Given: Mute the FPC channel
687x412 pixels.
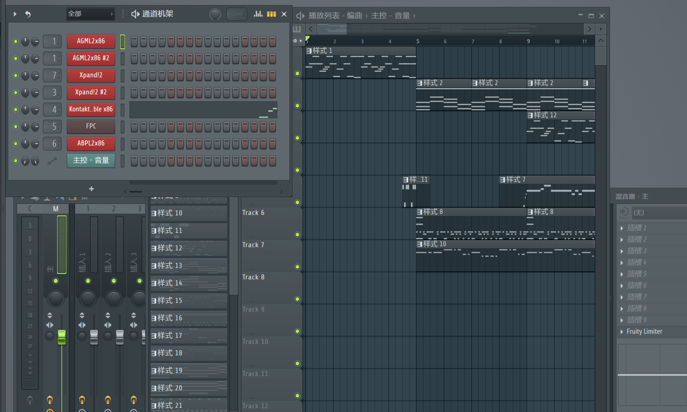Looking at the screenshot, I should tap(16, 127).
